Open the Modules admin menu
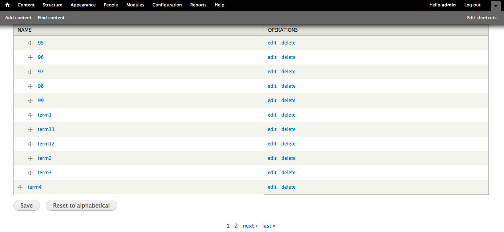The image size is (504, 232). [x=135, y=5]
